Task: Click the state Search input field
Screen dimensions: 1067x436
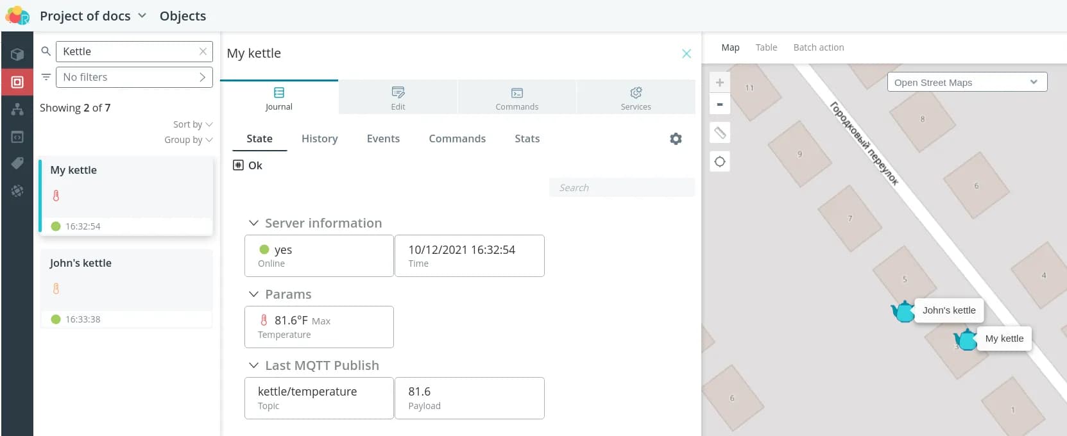Action: point(621,188)
